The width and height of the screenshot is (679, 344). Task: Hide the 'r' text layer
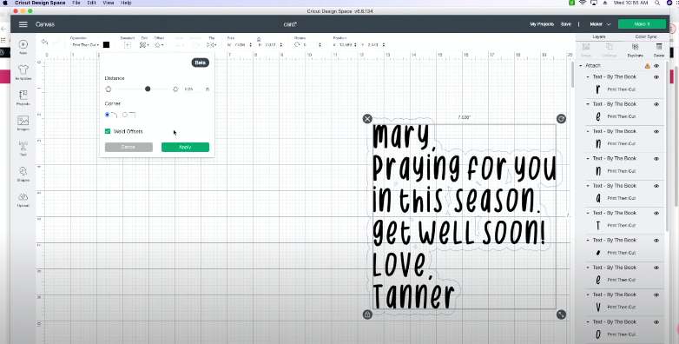(656, 77)
